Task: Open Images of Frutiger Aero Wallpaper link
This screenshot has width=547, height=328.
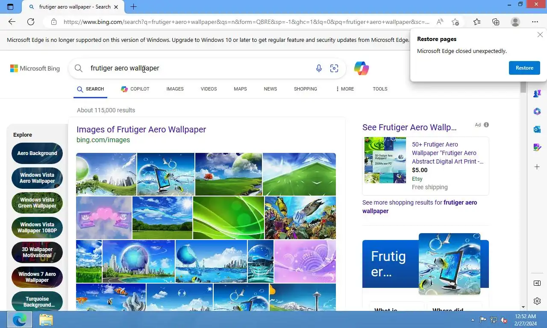Action: (x=141, y=129)
